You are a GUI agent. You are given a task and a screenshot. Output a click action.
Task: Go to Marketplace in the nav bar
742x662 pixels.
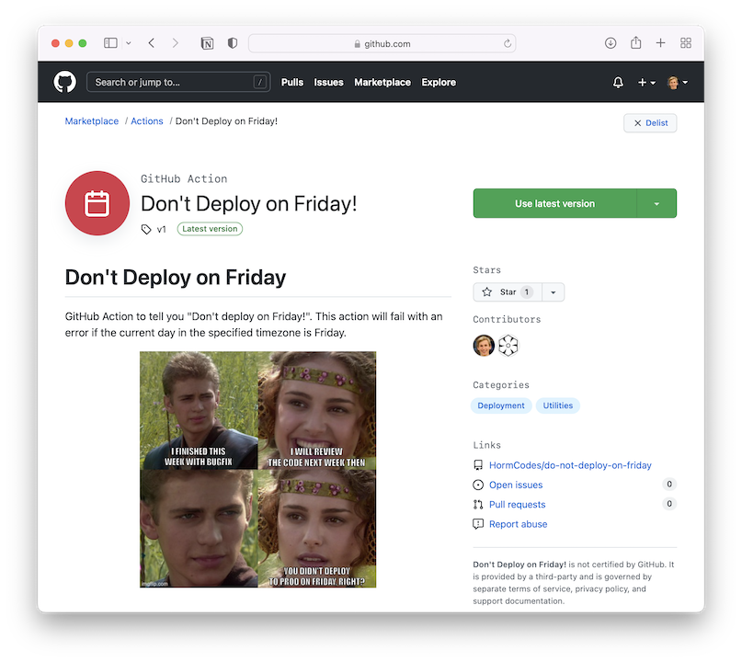tap(382, 83)
